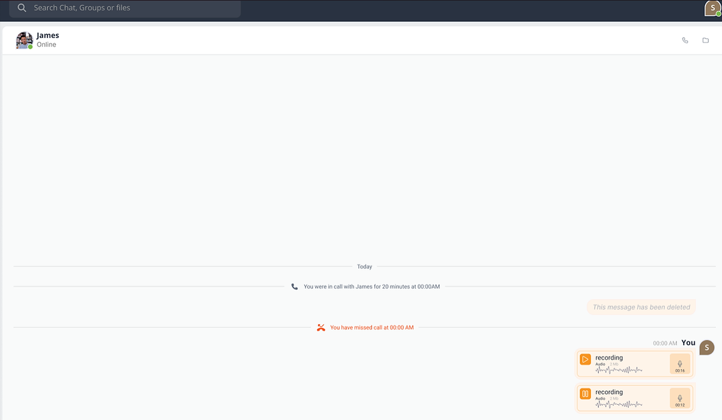Open the S avatar beside your message
The image size is (722, 420).
pos(707,347)
